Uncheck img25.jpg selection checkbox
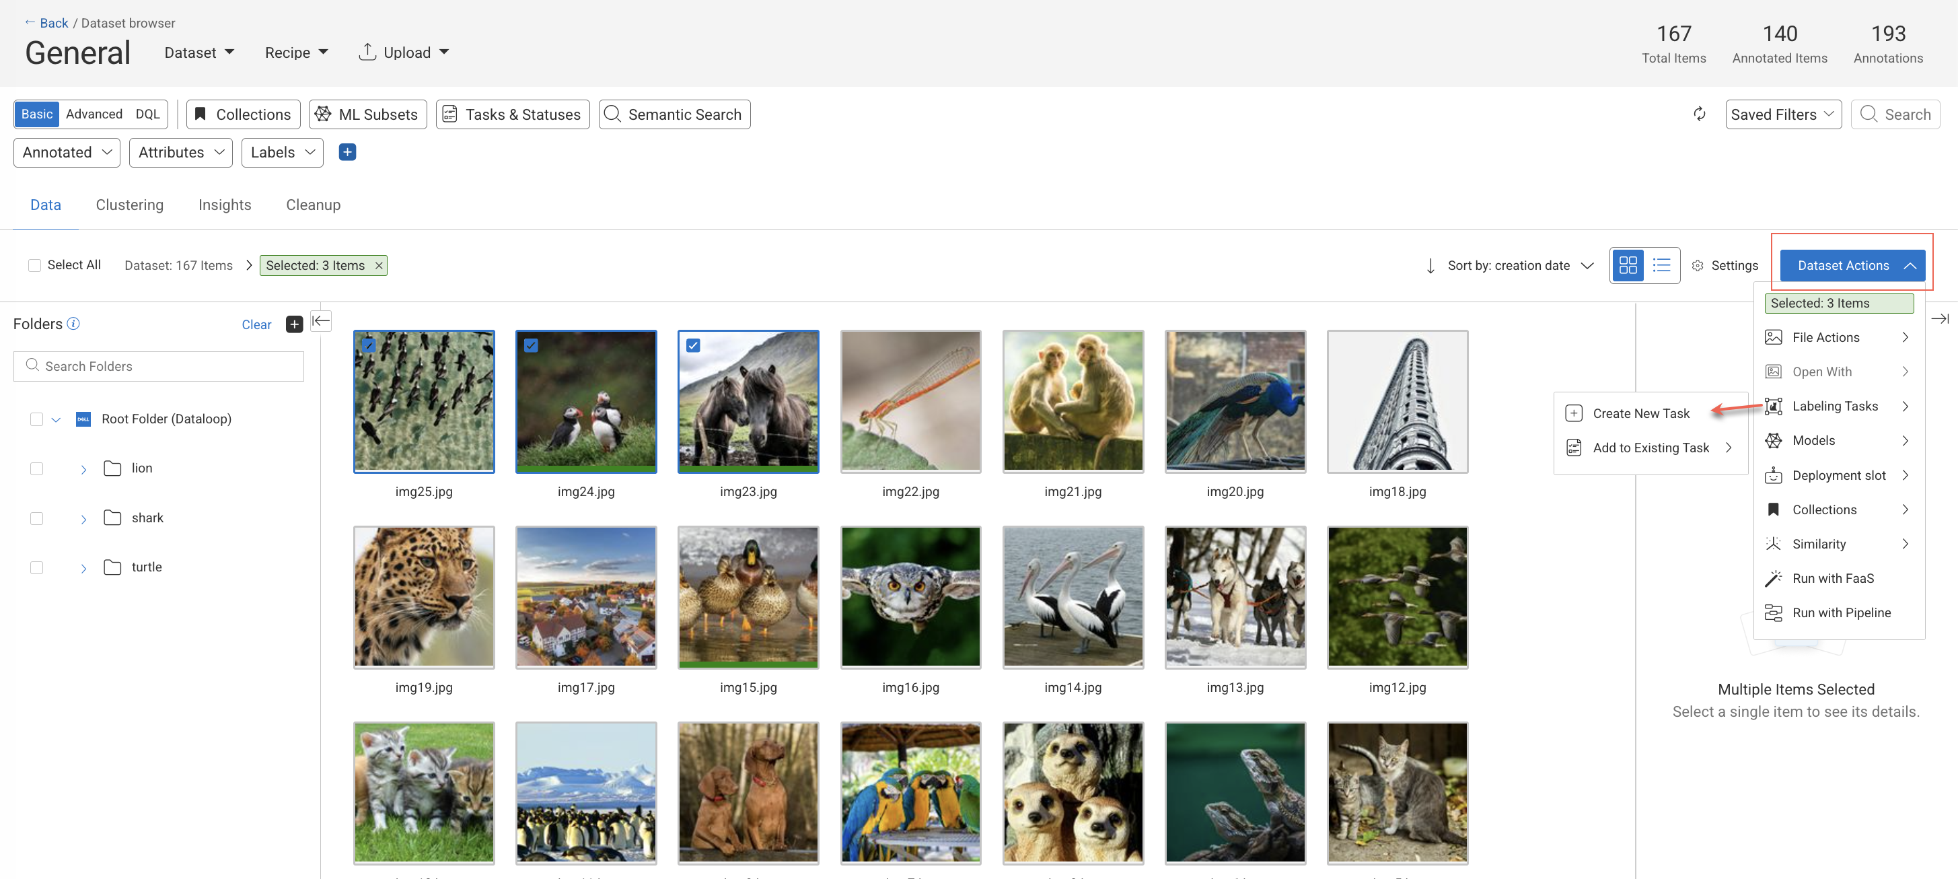This screenshot has width=1958, height=879. tap(369, 345)
